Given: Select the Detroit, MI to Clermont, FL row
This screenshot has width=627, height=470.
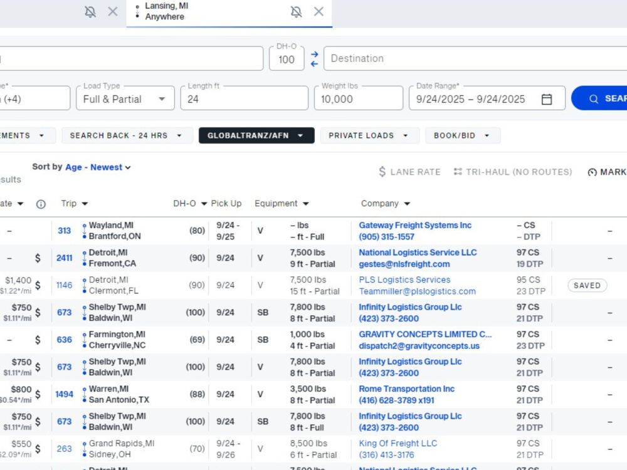Looking at the screenshot, I should tap(313, 285).
